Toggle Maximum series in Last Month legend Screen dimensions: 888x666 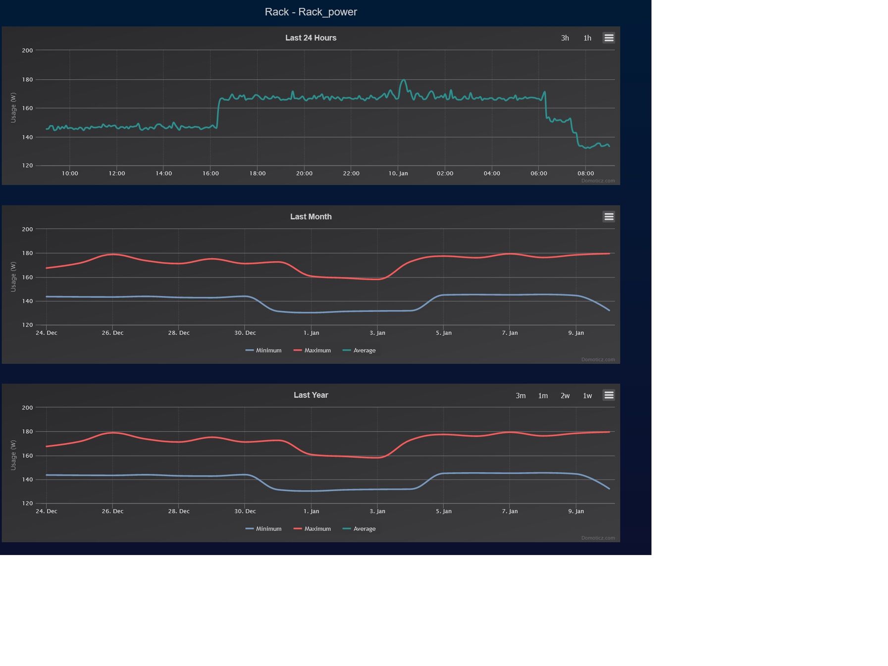(x=312, y=350)
